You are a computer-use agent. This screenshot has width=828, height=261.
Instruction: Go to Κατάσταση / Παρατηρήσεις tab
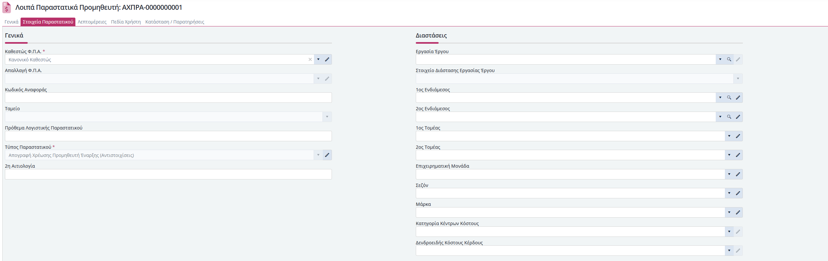(x=175, y=22)
